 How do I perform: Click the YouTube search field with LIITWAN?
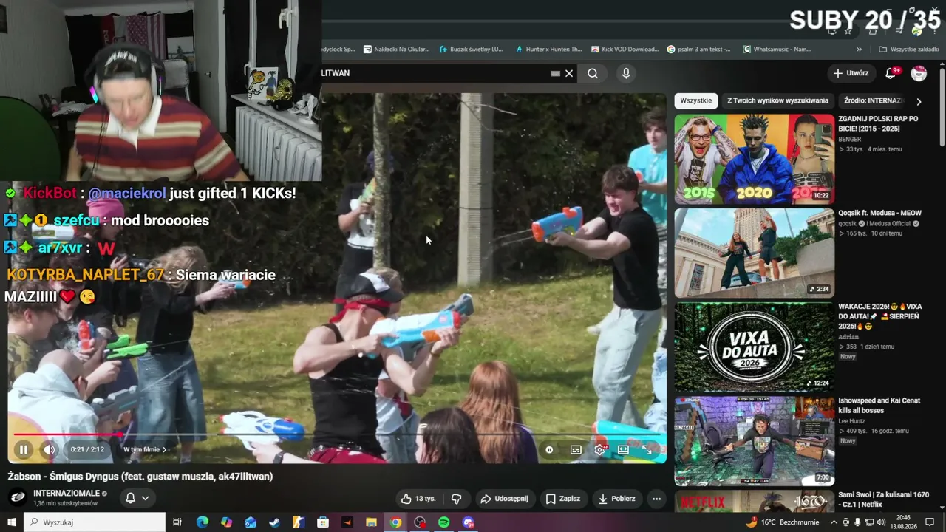coord(436,73)
